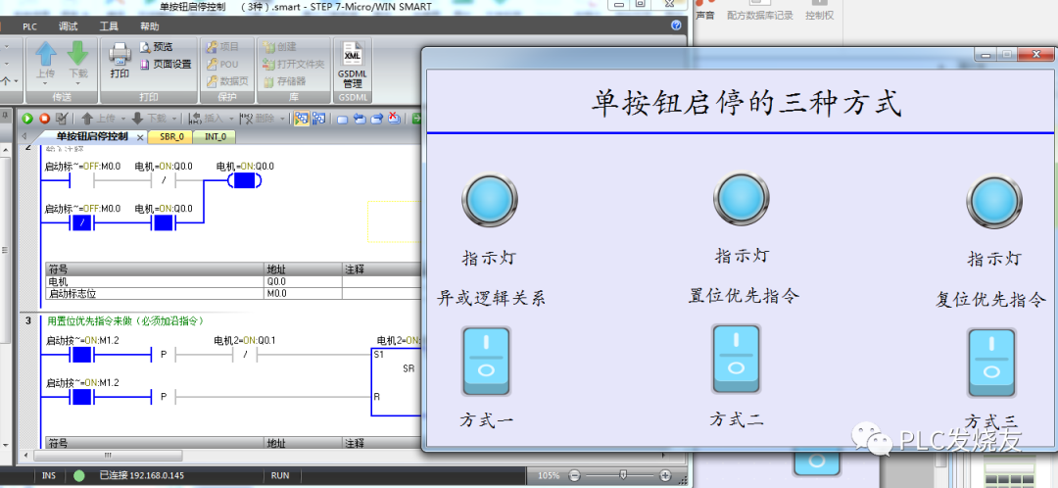Close the 单按钮启停控制 tab

click(140, 137)
